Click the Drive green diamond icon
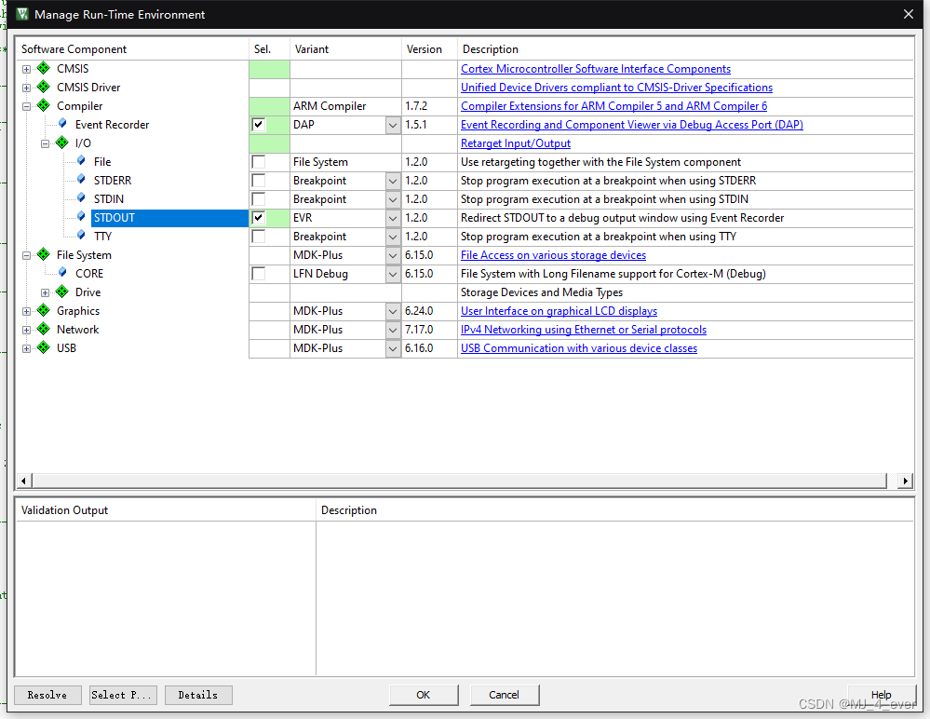This screenshot has height=719, width=930. point(61,292)
